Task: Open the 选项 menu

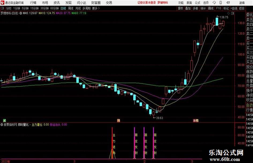Action: (x=206, y=3)
